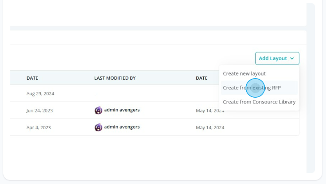
Task: Click the chevron arrow inside Add Layout
Action: 292,58
